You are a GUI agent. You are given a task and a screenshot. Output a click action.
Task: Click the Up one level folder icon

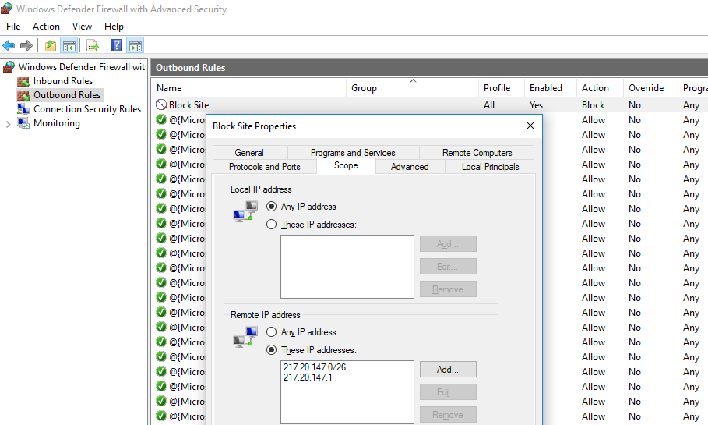point(51,46)
